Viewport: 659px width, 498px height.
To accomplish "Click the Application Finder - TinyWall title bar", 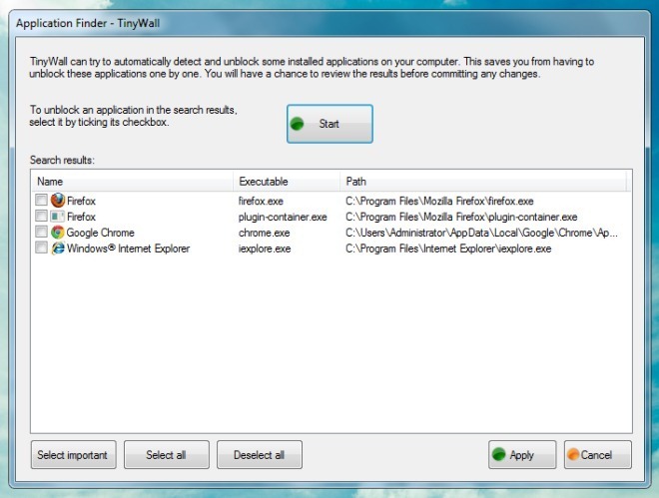I will coord(329,23).
